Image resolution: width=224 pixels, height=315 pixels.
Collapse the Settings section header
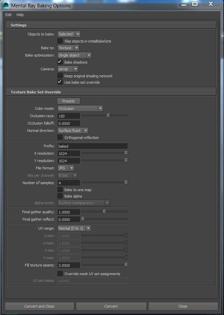[111, 25]
